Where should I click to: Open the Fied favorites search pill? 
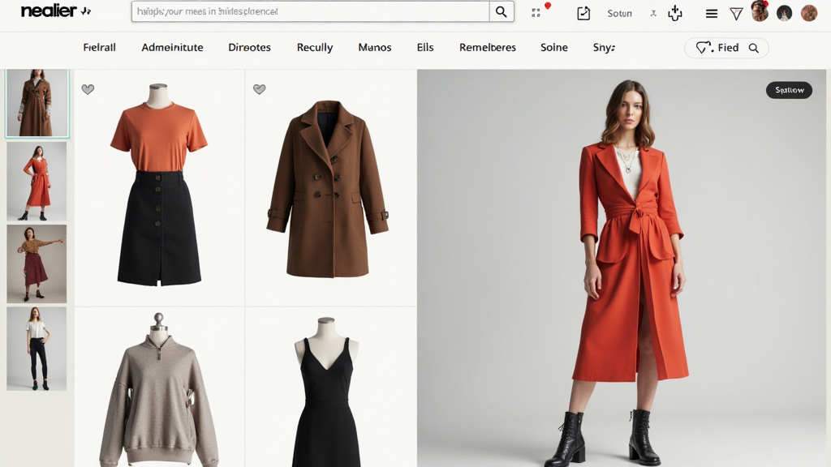(x=726, y=48)
